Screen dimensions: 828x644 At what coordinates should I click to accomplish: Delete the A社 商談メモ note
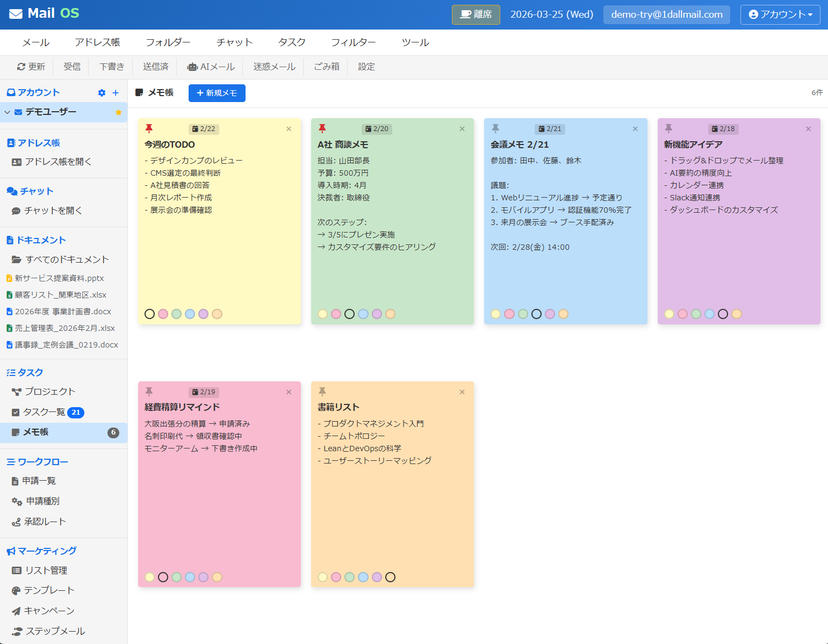tap(462, 129)
